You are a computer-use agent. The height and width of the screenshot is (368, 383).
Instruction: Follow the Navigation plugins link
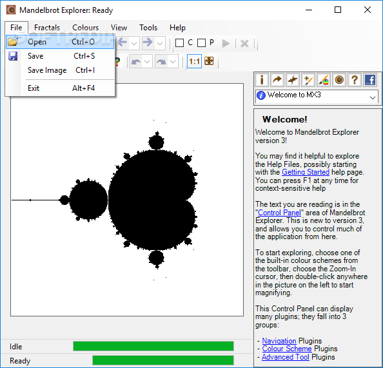point(279,341)
